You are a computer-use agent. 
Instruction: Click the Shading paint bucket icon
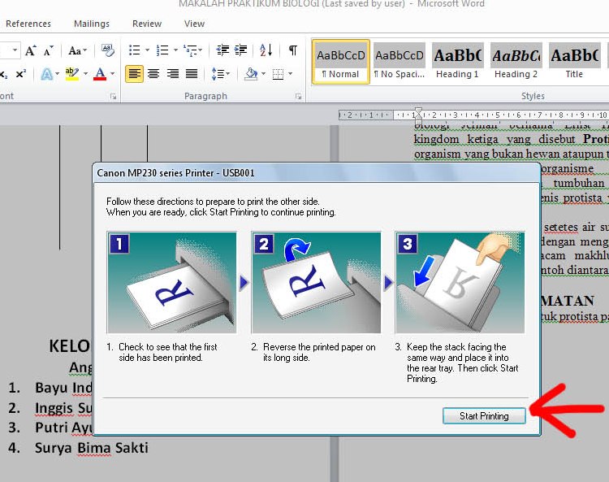coord(251,74)
